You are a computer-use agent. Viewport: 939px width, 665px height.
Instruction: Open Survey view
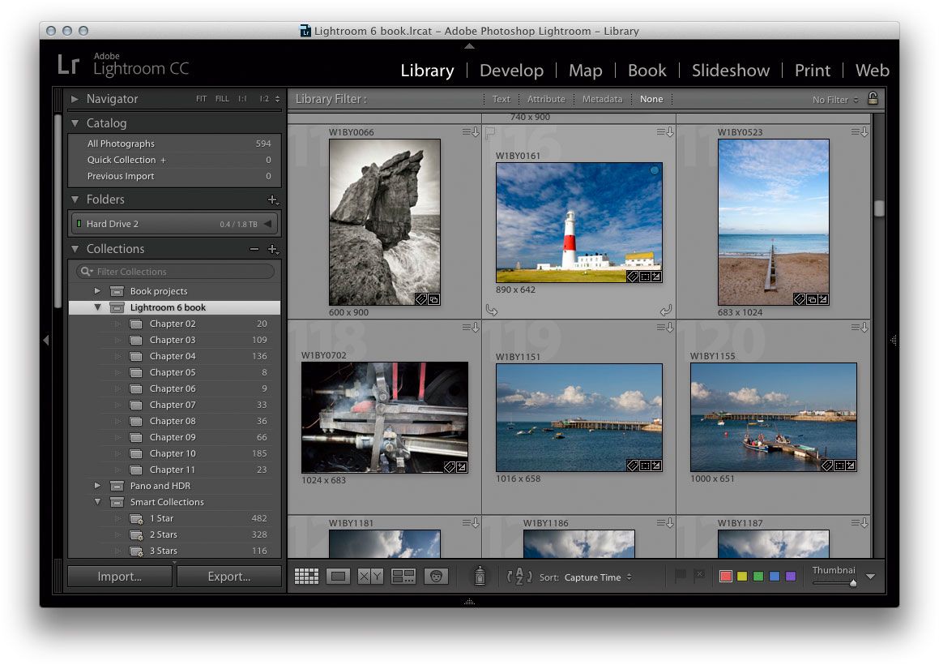click(403, 577)
